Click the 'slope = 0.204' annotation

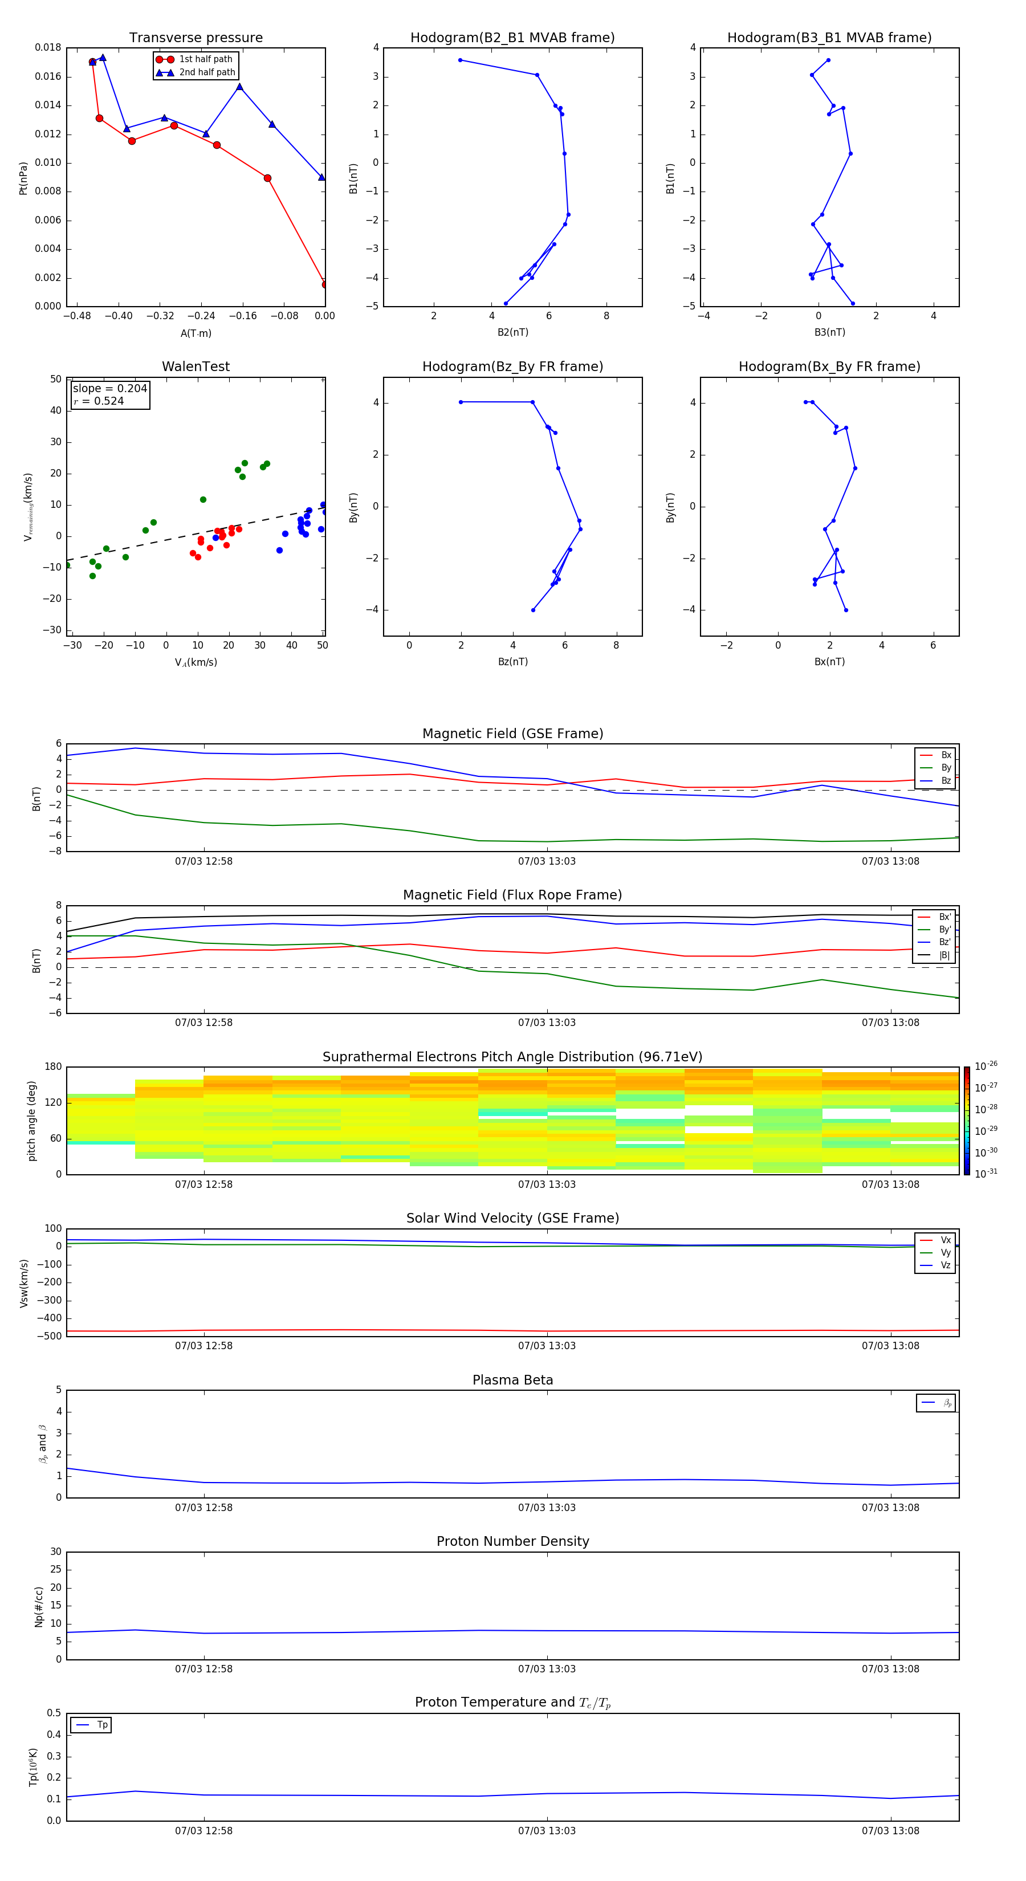pos(109,389)
